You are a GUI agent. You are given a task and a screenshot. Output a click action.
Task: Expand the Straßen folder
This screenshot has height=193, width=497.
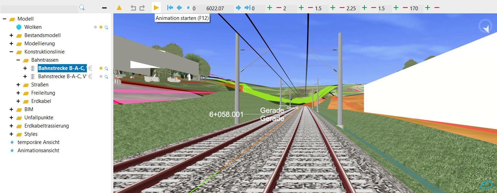18,85
